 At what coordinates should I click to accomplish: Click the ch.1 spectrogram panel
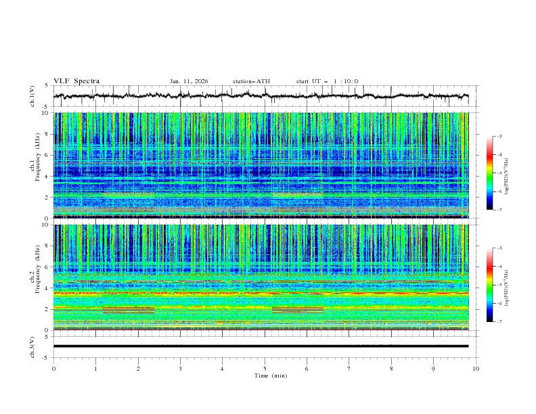pyautogui.click(x=261, y=165)
